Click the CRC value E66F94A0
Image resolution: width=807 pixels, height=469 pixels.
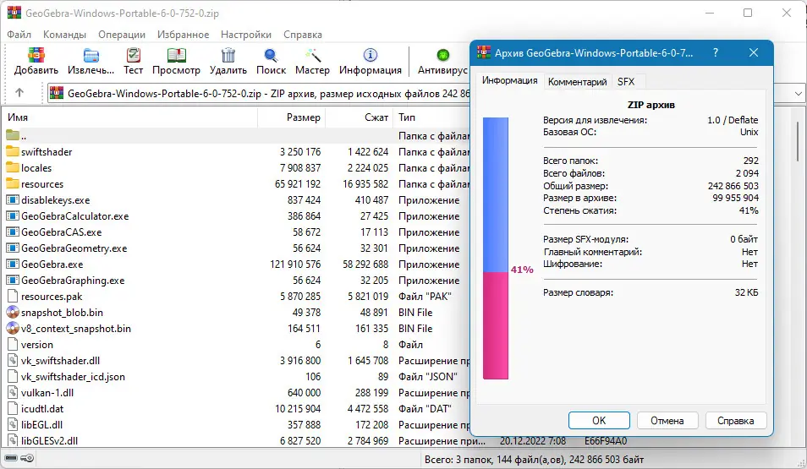click(x=606, y=441)
